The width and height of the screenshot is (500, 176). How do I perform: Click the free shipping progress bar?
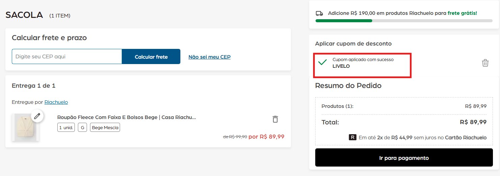[404, 21]
